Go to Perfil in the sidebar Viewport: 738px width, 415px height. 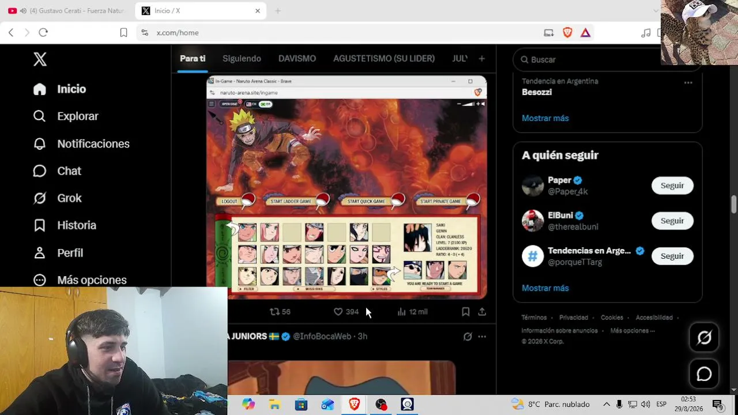58,252
